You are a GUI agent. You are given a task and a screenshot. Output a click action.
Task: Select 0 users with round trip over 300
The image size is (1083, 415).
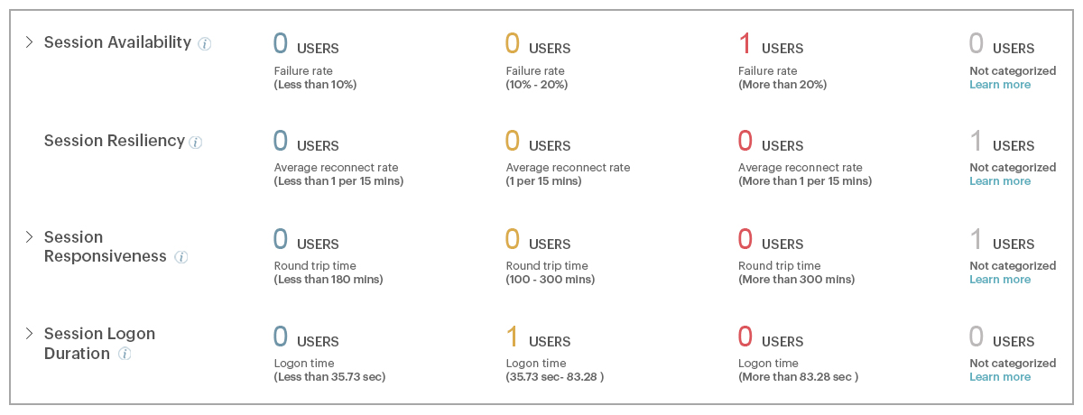coord(770,239)
